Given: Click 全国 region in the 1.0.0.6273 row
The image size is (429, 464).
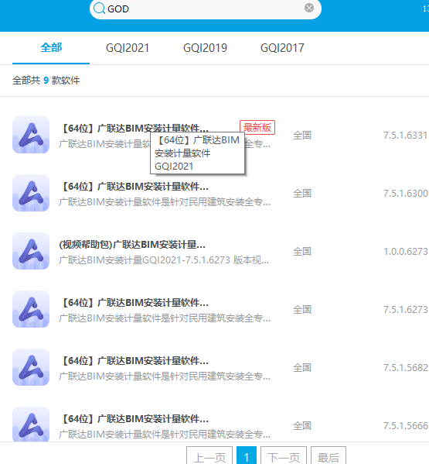Looking at the screenshot, I should click(302, 252).
